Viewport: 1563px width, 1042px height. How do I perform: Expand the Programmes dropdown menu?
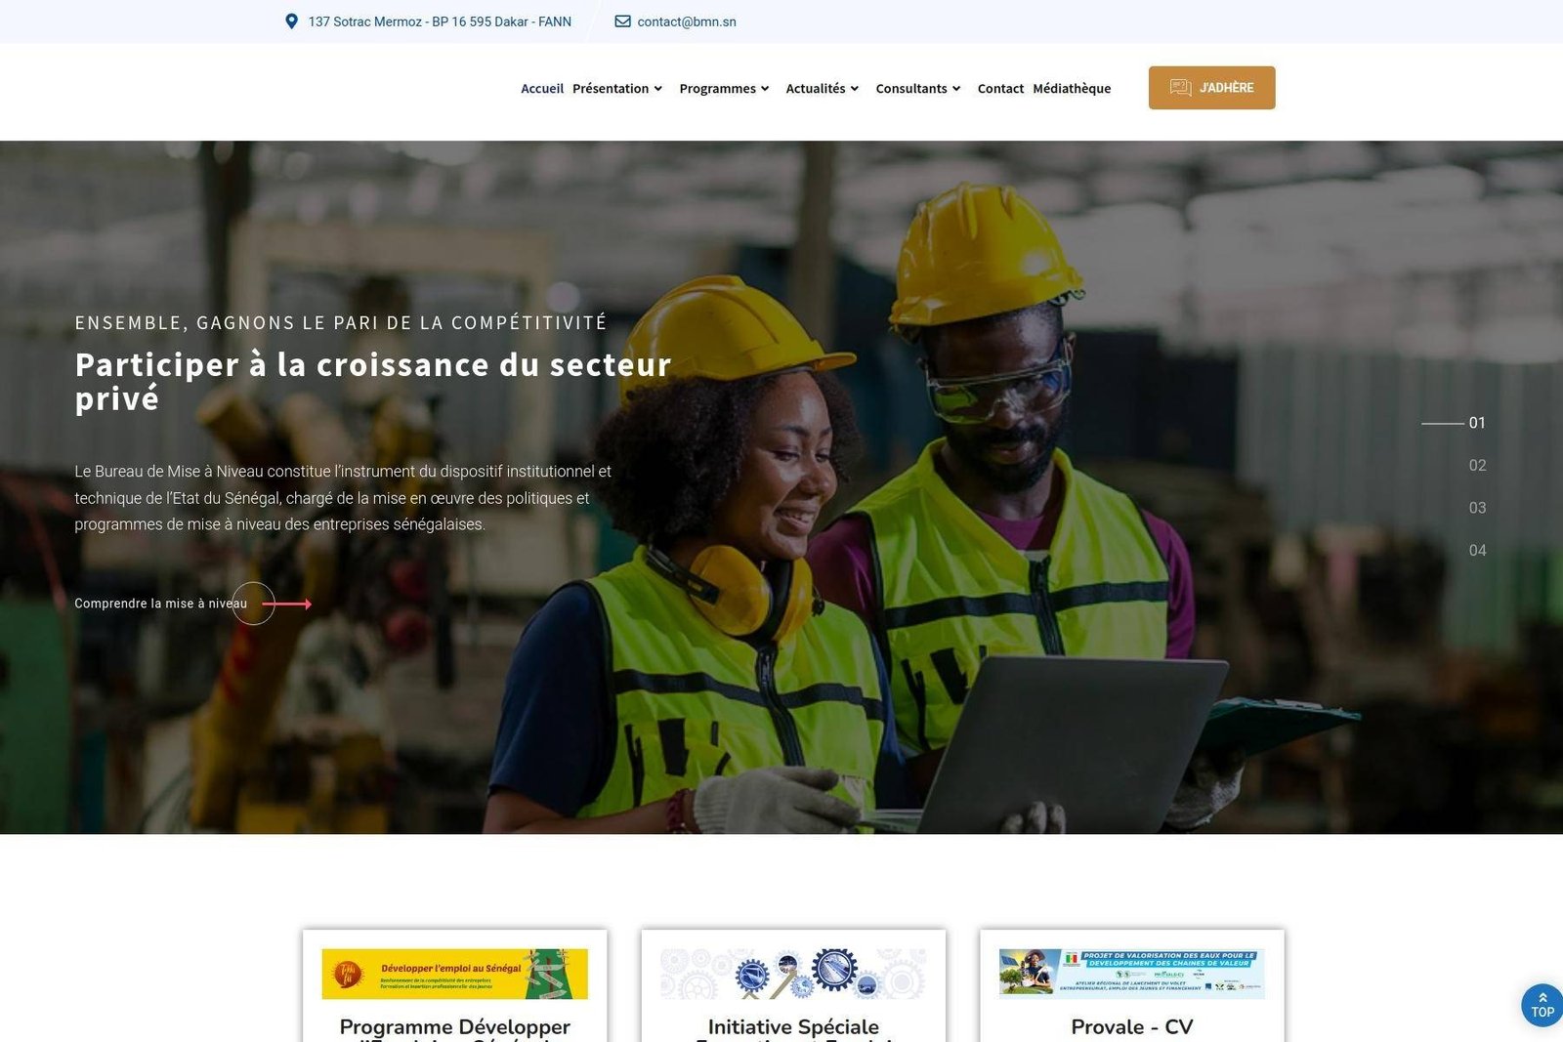pos(724,88)
